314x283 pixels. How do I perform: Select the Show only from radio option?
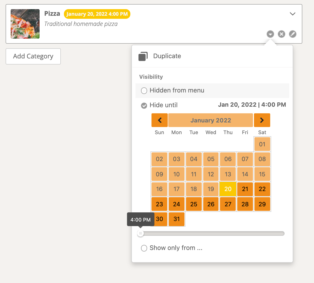click(x=144, y=248)
